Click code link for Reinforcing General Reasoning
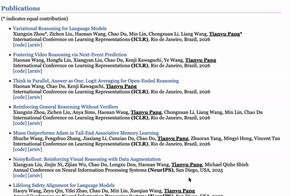 (x=20, y=123)
